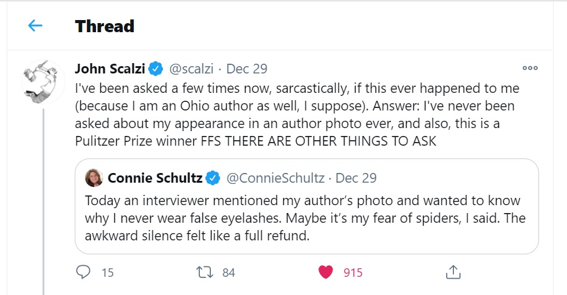Click the Thread page heading

point(105,26)
